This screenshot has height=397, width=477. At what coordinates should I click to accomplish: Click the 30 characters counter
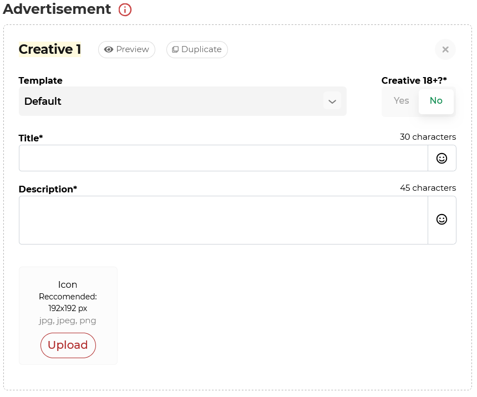[x=428, y=137]
